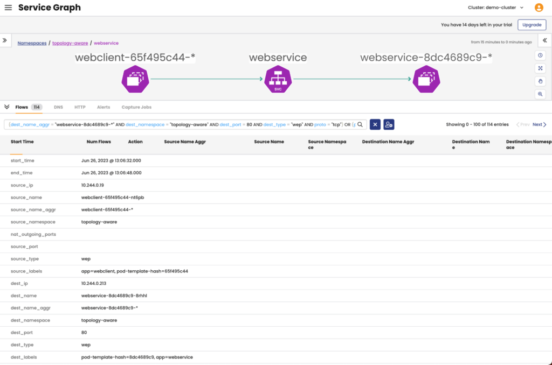
Task: Click the Action column header
Action: 135,142
